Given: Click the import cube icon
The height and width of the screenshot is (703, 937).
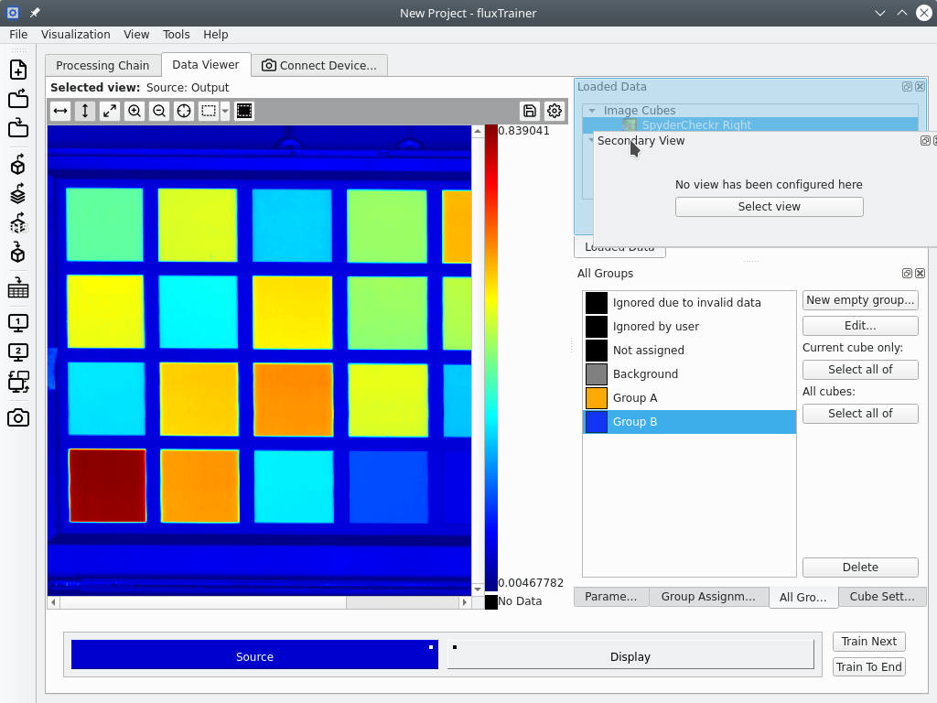Looking at the screenshot, I should [x=18, y=253].
